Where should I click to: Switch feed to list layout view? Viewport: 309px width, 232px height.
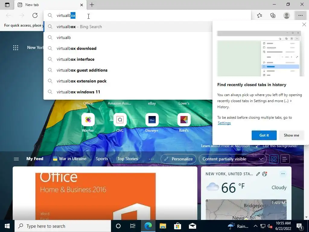coord(285,159)
